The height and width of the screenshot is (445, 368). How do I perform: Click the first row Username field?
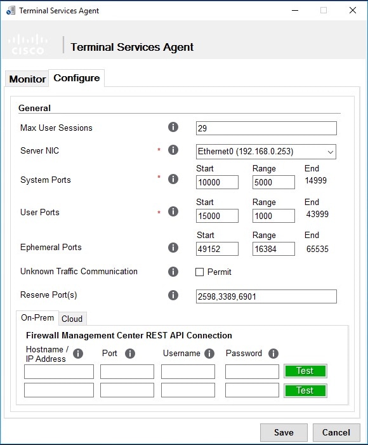[x=188, y=372]
